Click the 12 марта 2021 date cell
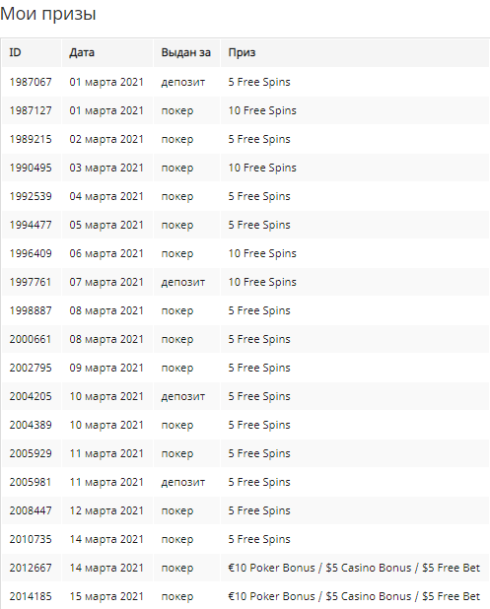 pyautogui.click(x=106, y=510)
